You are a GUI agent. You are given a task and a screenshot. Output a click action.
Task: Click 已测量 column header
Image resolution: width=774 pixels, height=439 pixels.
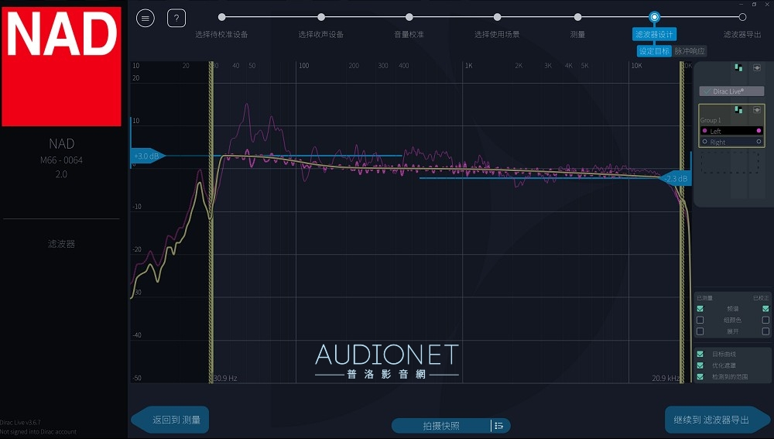pyautogui.click(x=704, y=298)
